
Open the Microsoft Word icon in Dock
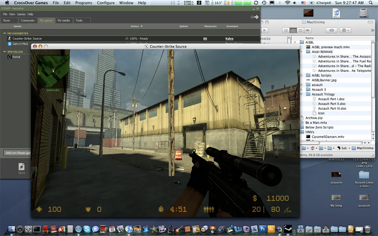click(x=237, y=228)
